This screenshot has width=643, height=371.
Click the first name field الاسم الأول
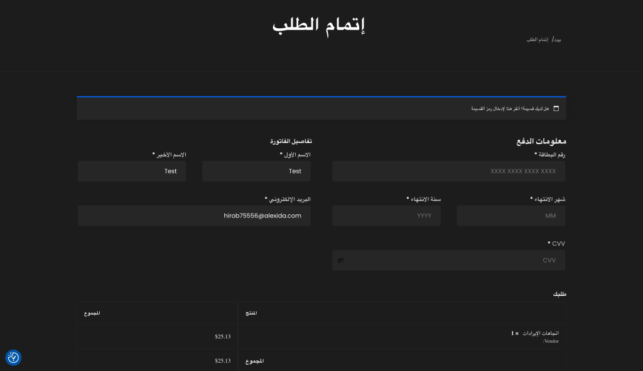point(256,171)
